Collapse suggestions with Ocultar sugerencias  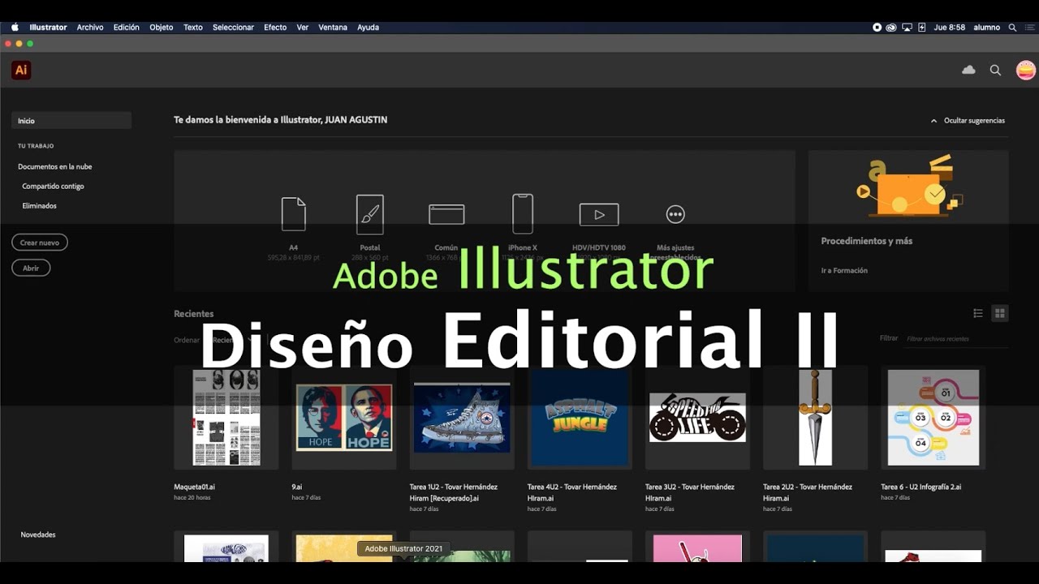point(968,120)
